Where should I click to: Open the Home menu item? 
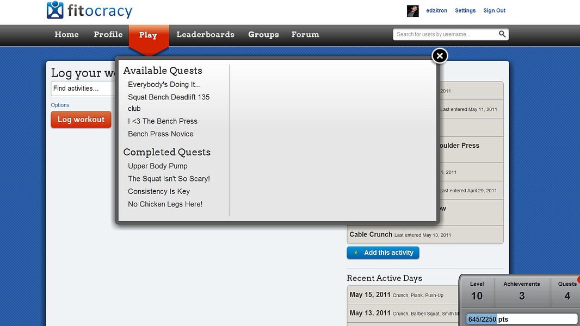66,34
